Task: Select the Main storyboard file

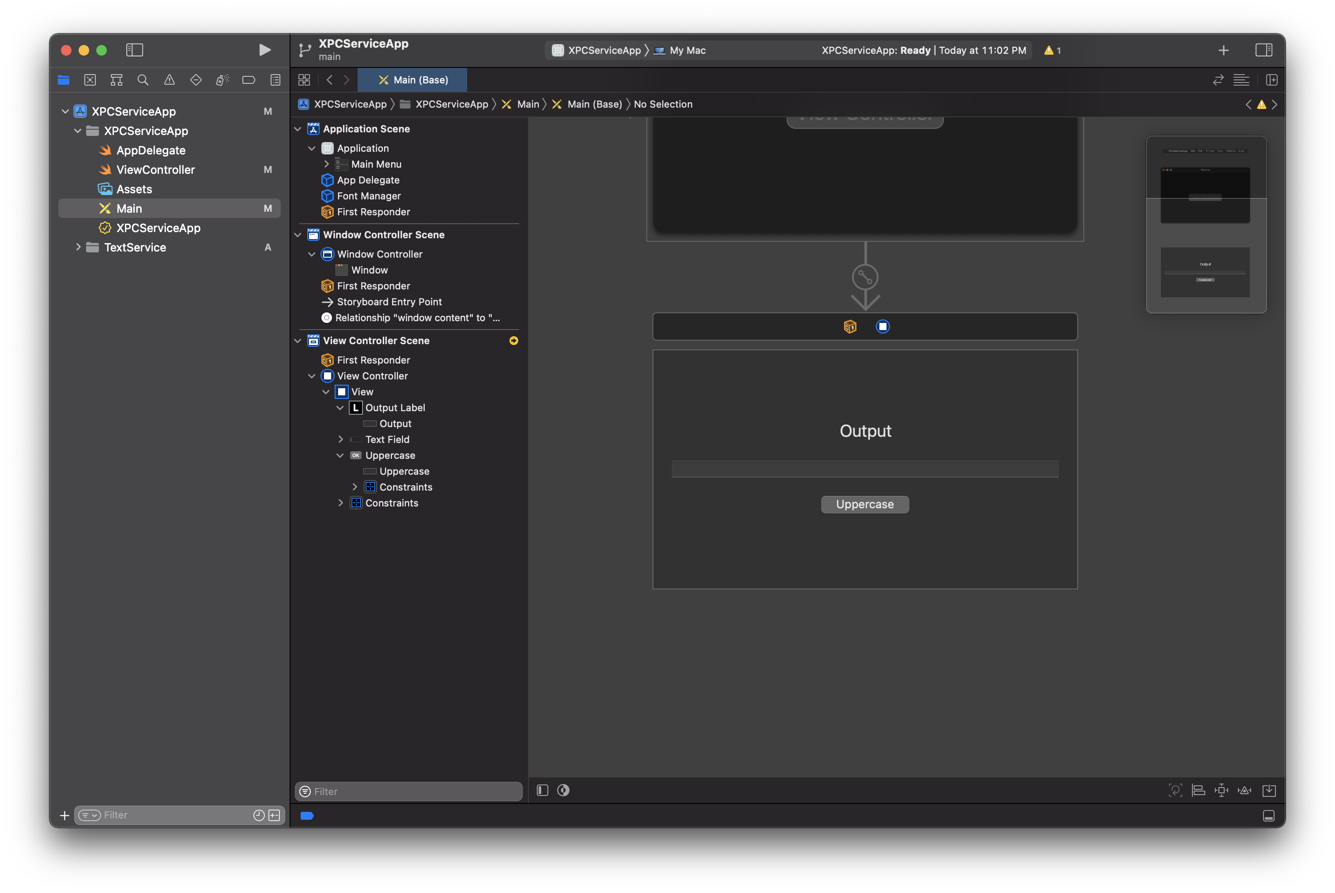Action: [x=169, y=208]
